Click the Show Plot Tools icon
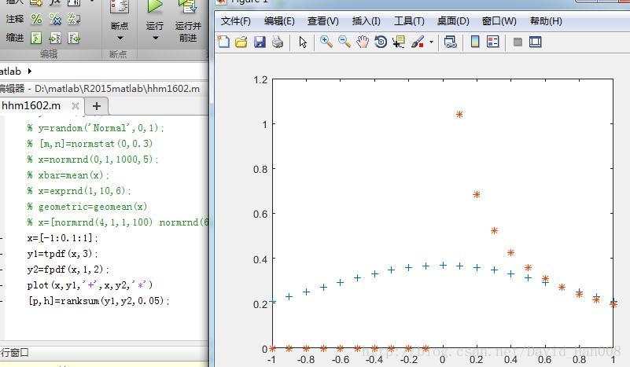Image resolution: width=630 pixels, height=367 pixels. 535,42
